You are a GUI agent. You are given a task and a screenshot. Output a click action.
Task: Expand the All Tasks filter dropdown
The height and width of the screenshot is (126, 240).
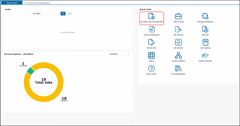[46, 14]
